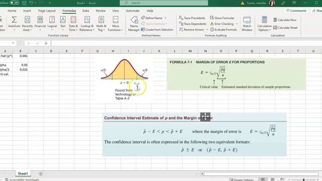Image resolution: width=322 pixels, height=181 pixels.
Task: Open the Review tab
Action: [x=101, y=11]
